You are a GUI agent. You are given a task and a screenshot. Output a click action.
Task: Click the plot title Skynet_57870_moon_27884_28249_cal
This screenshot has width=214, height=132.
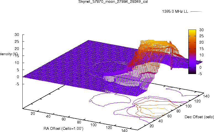point(113,2)
